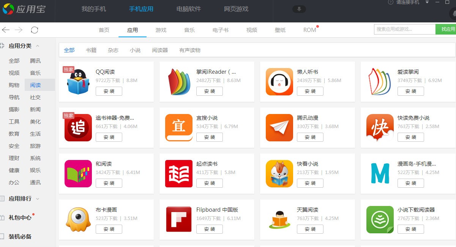Image resolution: width=456 pixels, height=247 pixels.
Task: Open the 快看小说 squirrel icon
Action: 279,174
